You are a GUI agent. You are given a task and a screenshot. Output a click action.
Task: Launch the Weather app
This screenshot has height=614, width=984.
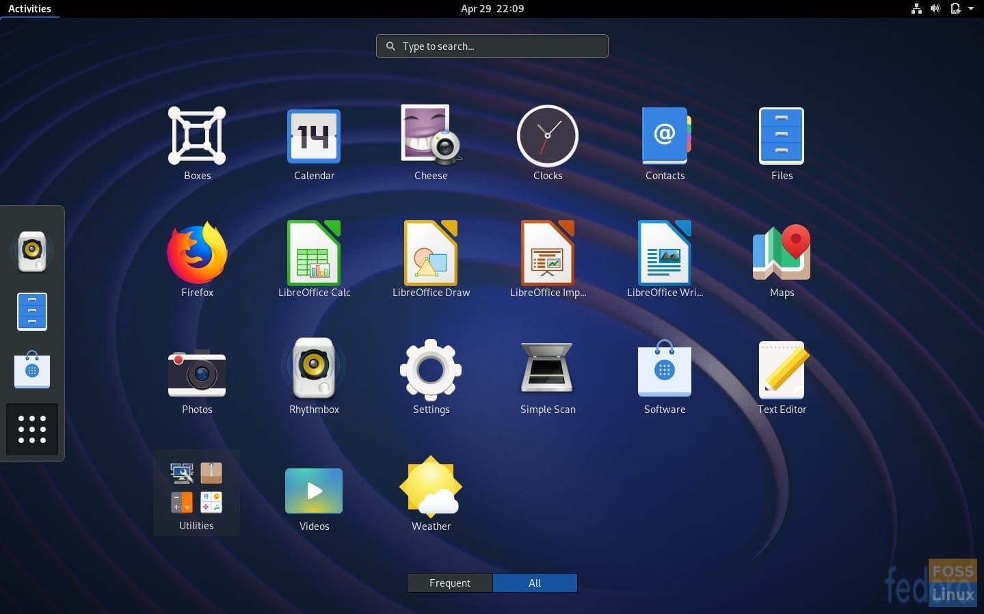431,486
